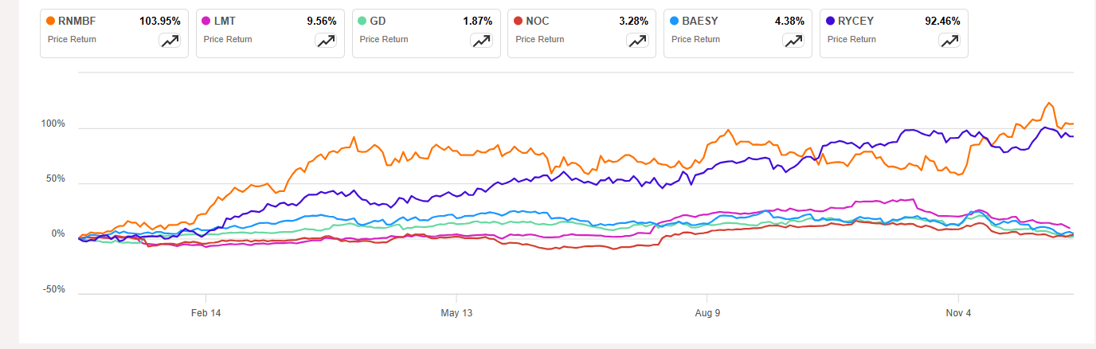This screenshot has width=1096, height=349.
Task: Click the Feb 14 date axis marker
Action: tap(205, 313)
